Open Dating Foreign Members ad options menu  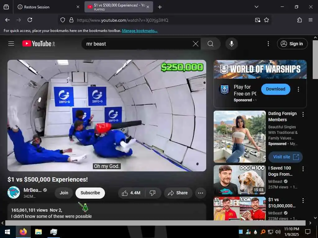(303, 114)
